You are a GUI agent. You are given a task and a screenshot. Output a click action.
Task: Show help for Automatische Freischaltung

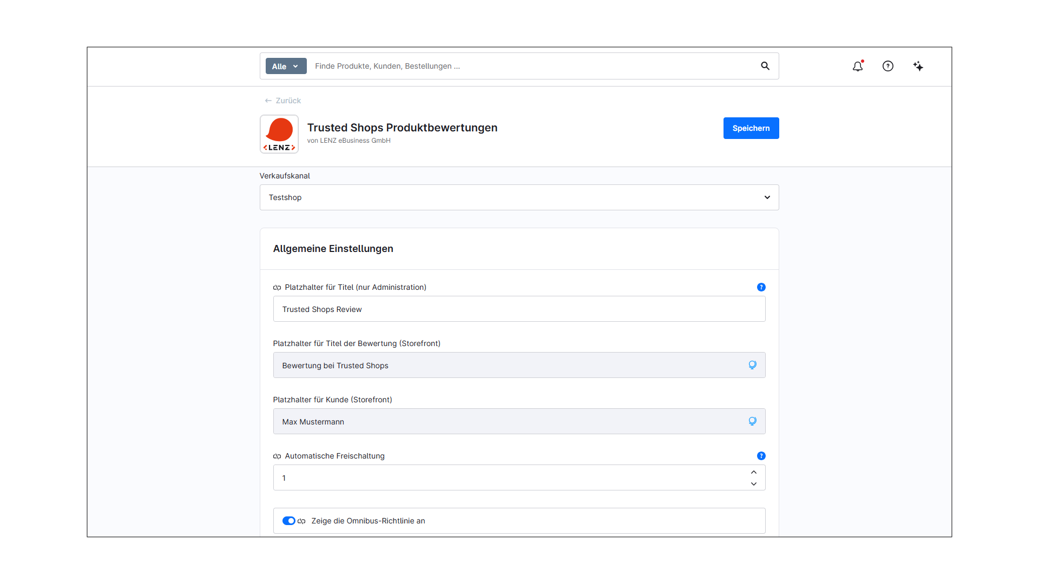[761, 456]
